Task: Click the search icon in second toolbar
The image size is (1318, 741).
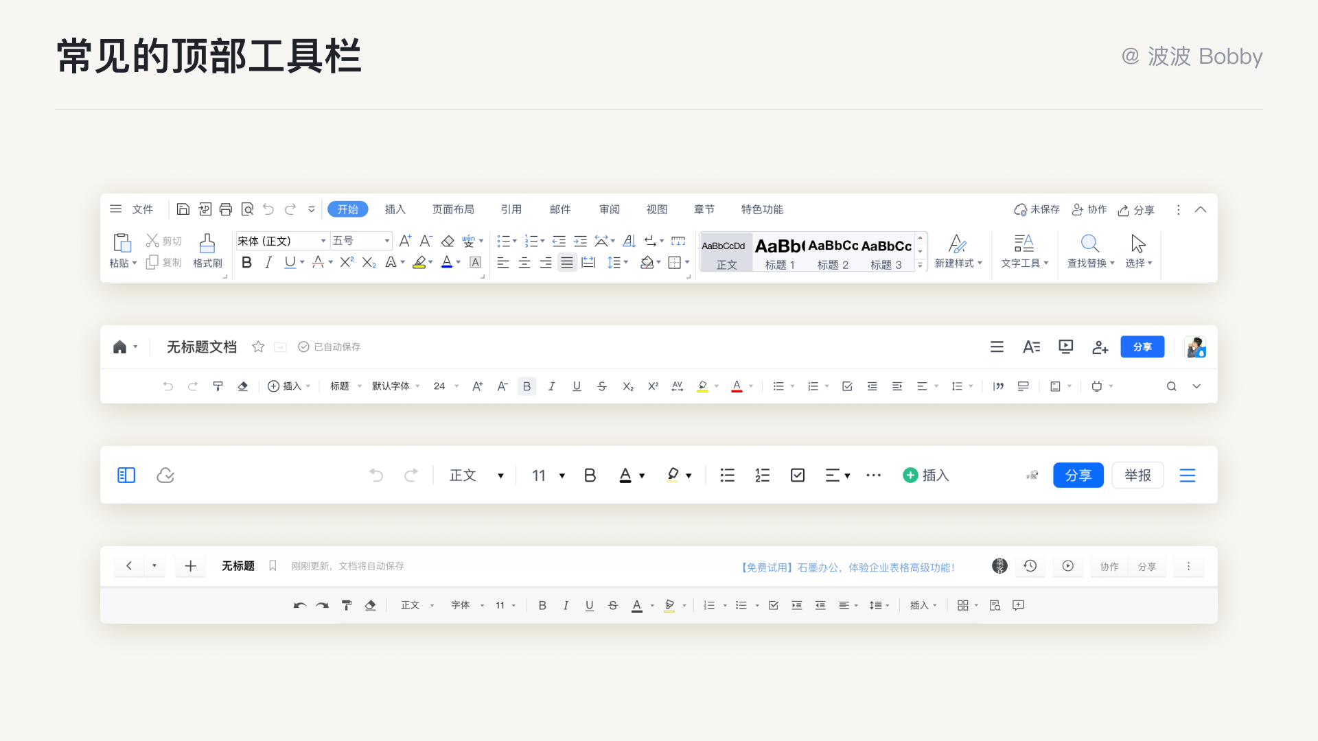Action: click(1172, 386)
